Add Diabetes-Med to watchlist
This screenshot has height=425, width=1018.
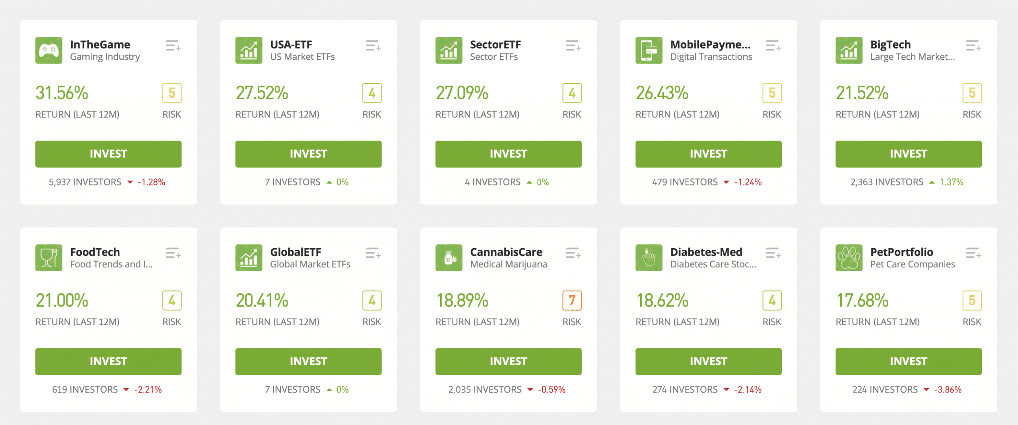coord(773,253)
